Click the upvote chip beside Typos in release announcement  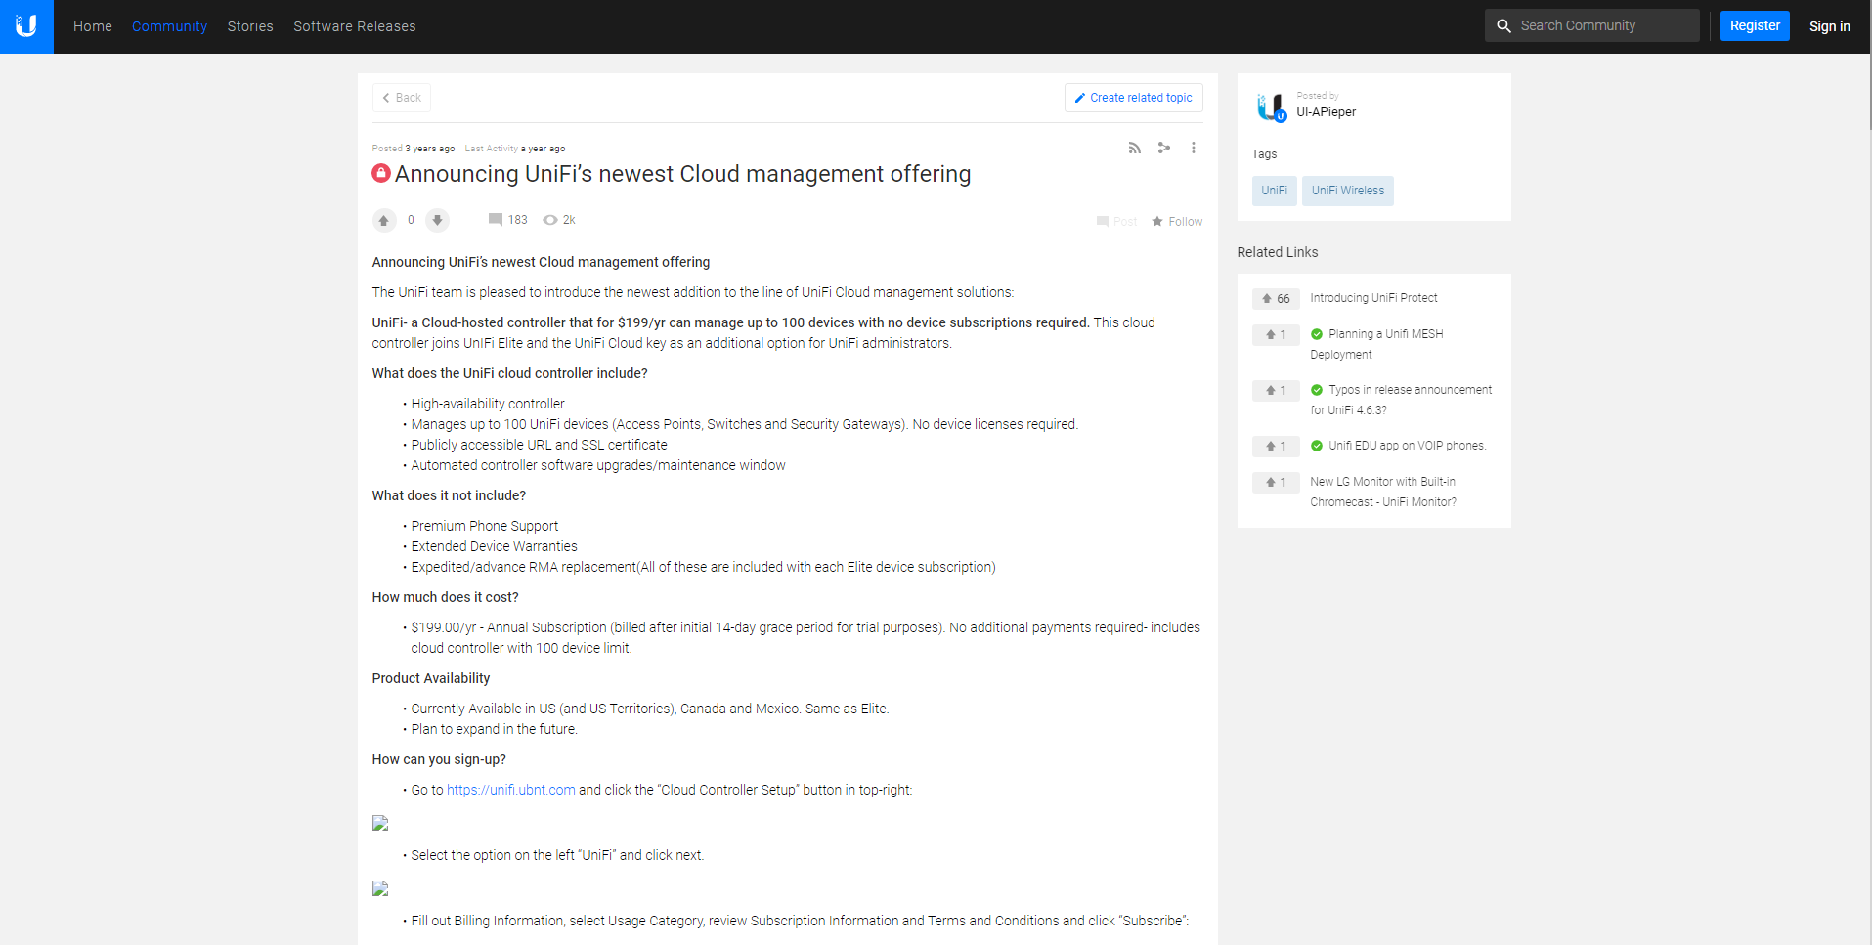[1276, 391]
